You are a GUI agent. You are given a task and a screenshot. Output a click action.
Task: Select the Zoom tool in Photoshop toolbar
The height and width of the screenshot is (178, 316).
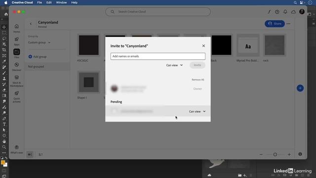tap(4, 147)
